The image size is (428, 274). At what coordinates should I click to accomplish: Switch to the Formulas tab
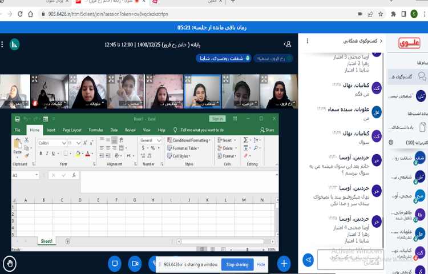click(x=96, y=130)
